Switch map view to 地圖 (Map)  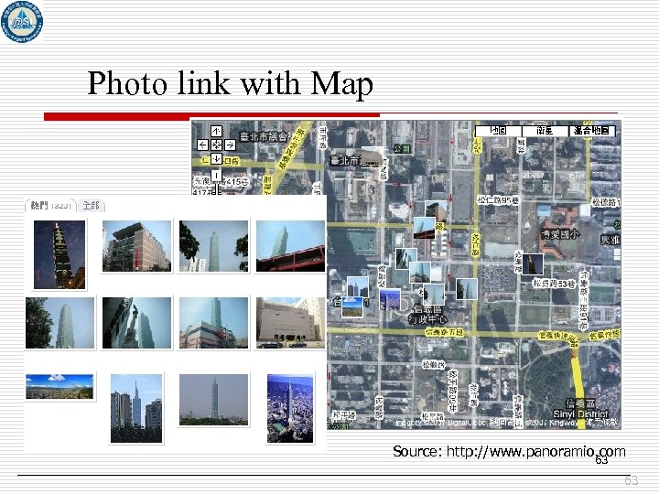(499, 131)
